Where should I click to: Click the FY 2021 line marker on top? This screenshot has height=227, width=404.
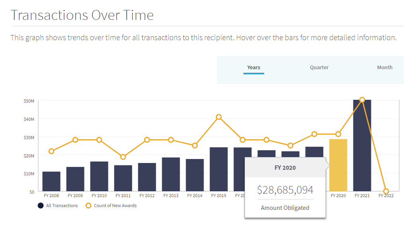point(362,100)
